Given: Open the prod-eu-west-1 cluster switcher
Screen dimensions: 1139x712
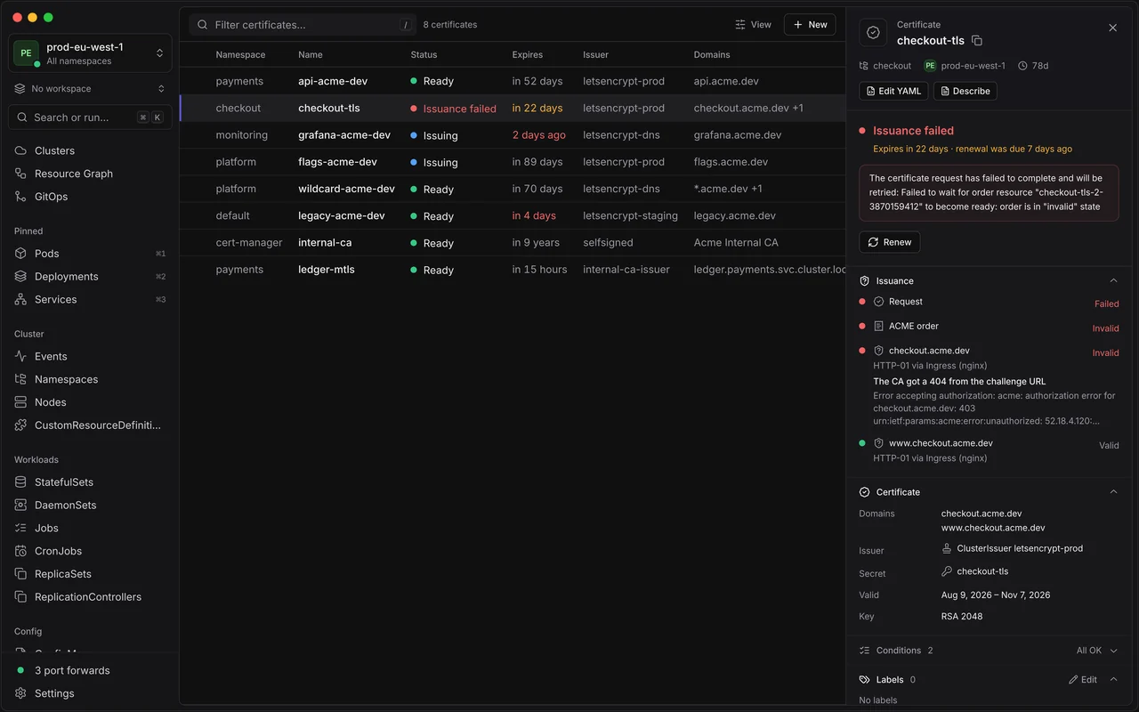Looking at the screenshot, I should (90, 53).
